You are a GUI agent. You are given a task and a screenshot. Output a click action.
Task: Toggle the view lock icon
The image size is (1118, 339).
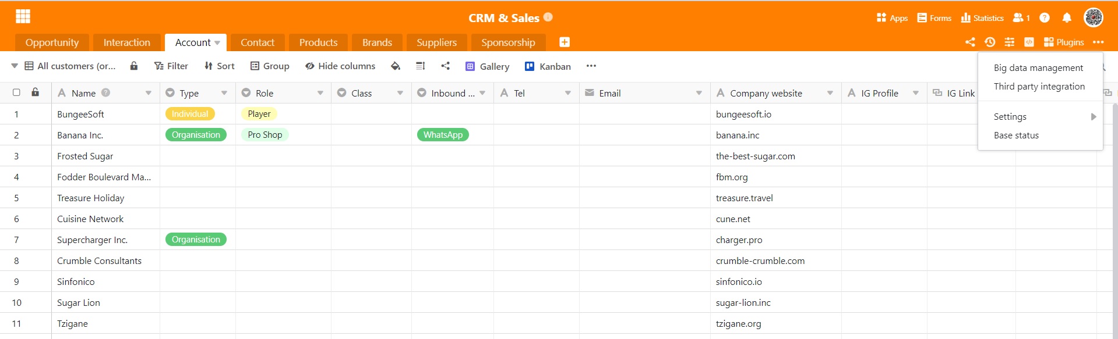pyautogui.click(x=134, y=66)
